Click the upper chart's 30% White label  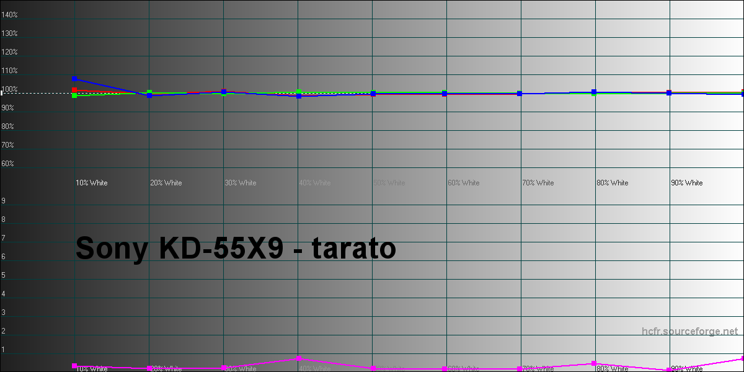click(241, 183)
